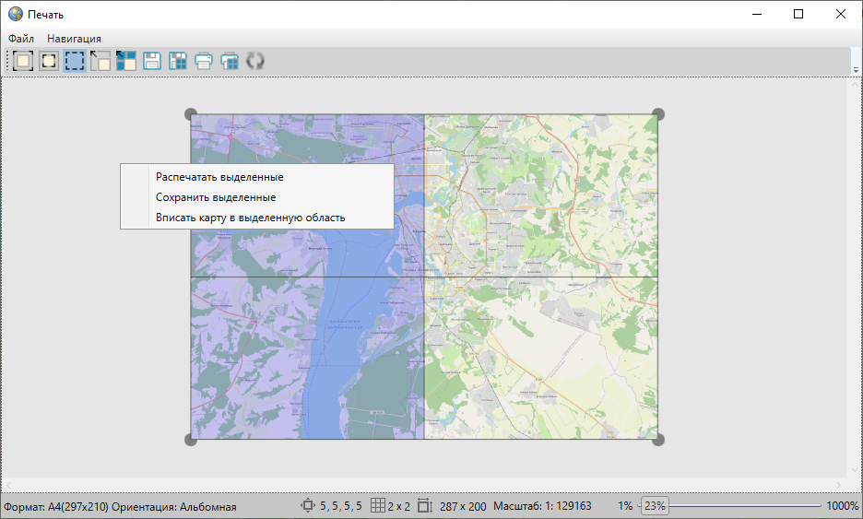
Task: Click the icon with arrow to page corner
Action: point(100,61)
